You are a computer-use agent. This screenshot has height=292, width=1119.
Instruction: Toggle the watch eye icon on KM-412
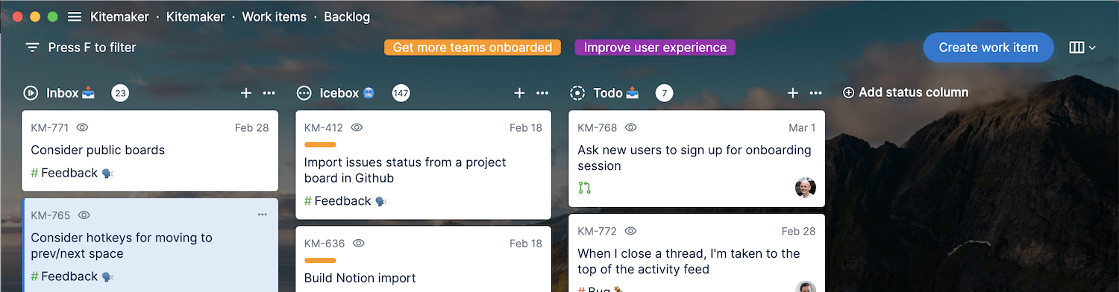pyautogui.click(x=357, y=127)
